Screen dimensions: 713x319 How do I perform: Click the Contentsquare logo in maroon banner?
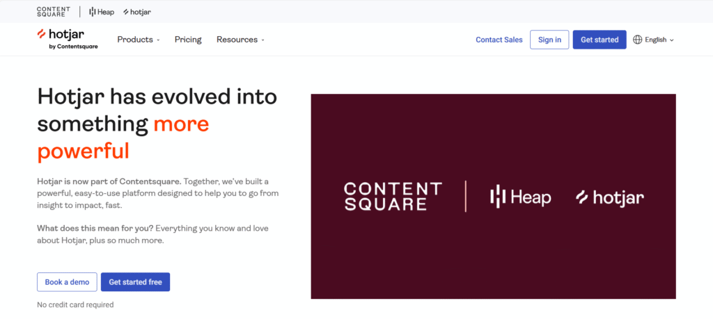click(x=393, y=197)
